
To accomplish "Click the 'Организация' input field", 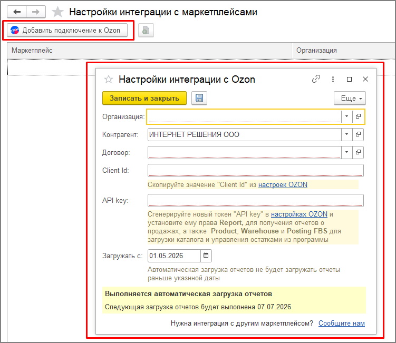I will pyautogui.click(x=244, y=116).
